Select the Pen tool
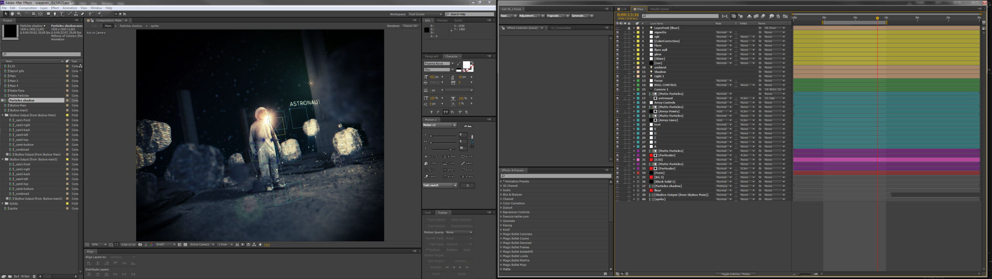The image size is (992, 279). pyautogui.click(x=55, y=14)
